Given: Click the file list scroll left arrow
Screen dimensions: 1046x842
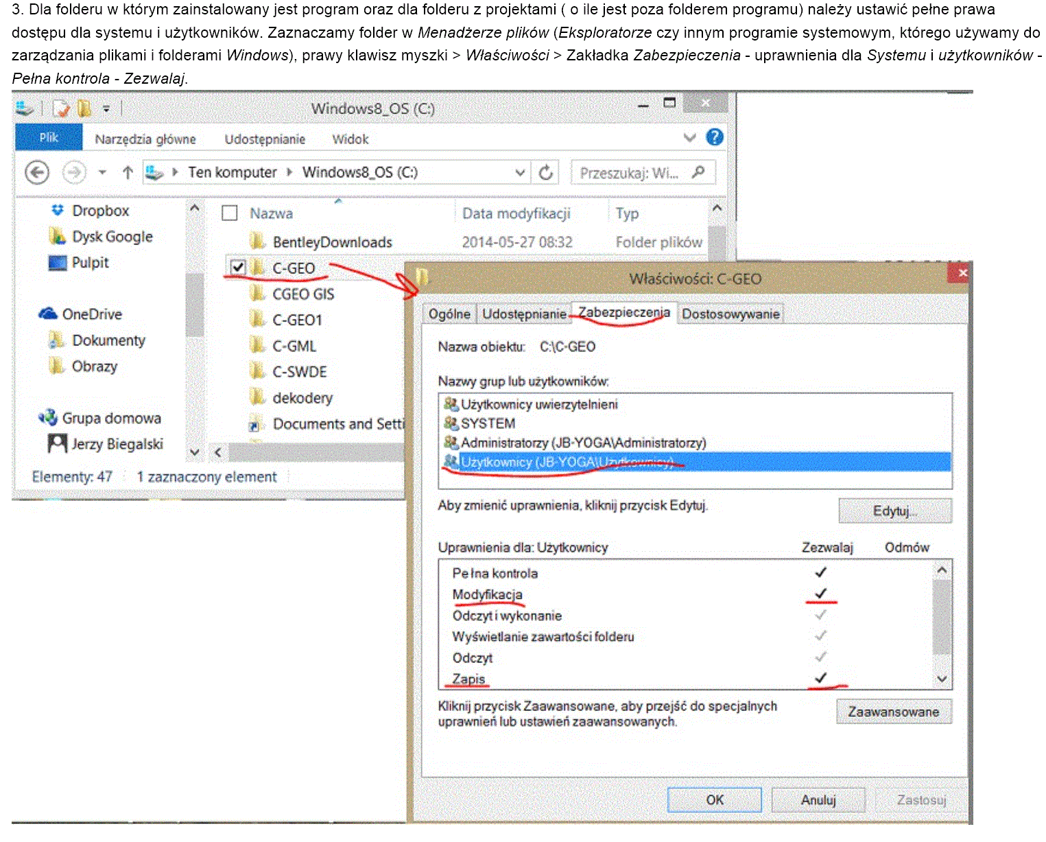Looking at the screenshot, I should coord(218,452).
